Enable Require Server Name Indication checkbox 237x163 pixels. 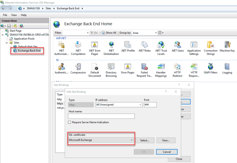pos(69,122)
